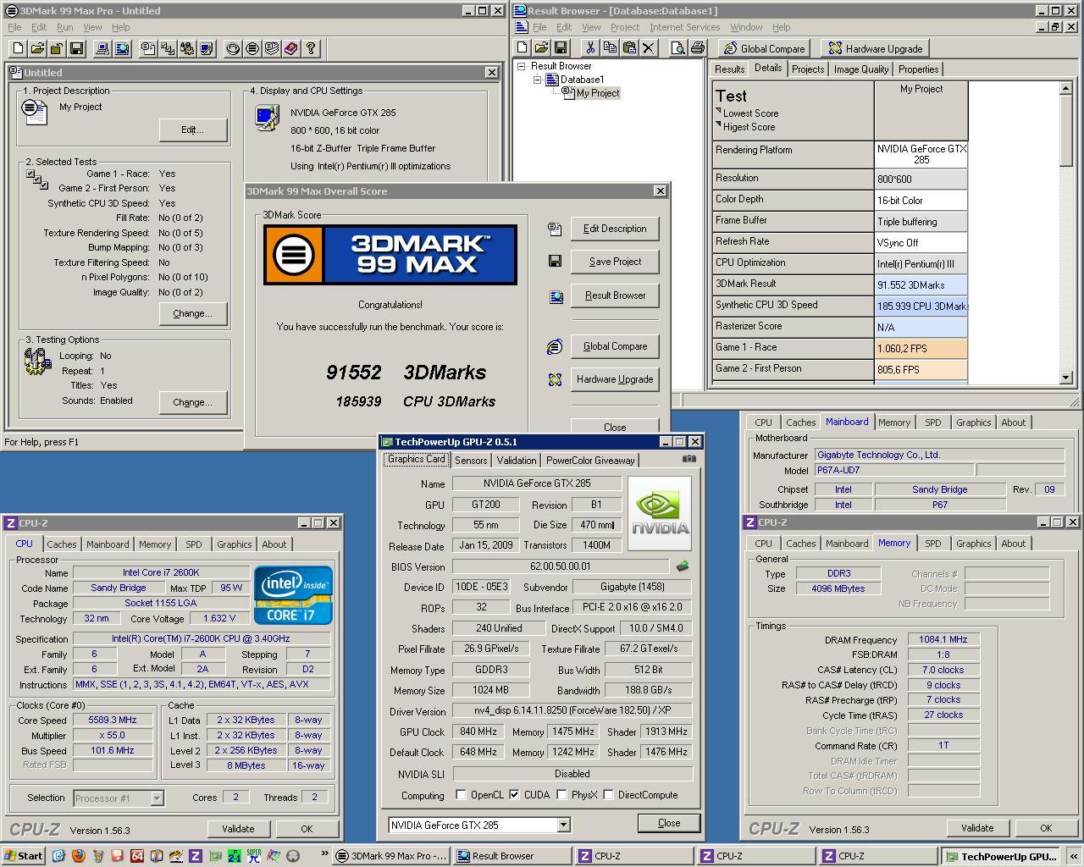Switch to the Sensors tab in GPU-Z
The height and width of the screenshot is (867, 1084).
pos(471,461)
